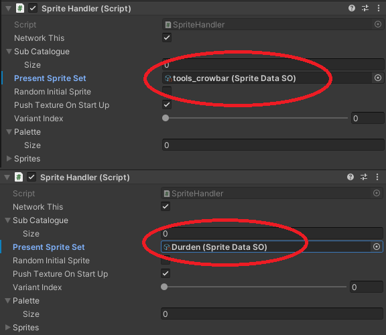This screenshot has height=335, width=386.
Task: Select Present Sprite Set label in top component
Action: (50, 78)
